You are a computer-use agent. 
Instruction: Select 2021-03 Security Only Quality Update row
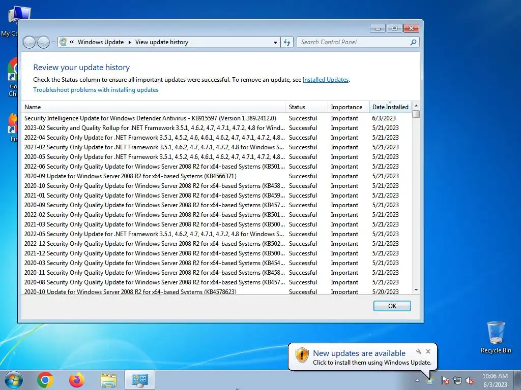pyautogui.click(x=217, y=224)
